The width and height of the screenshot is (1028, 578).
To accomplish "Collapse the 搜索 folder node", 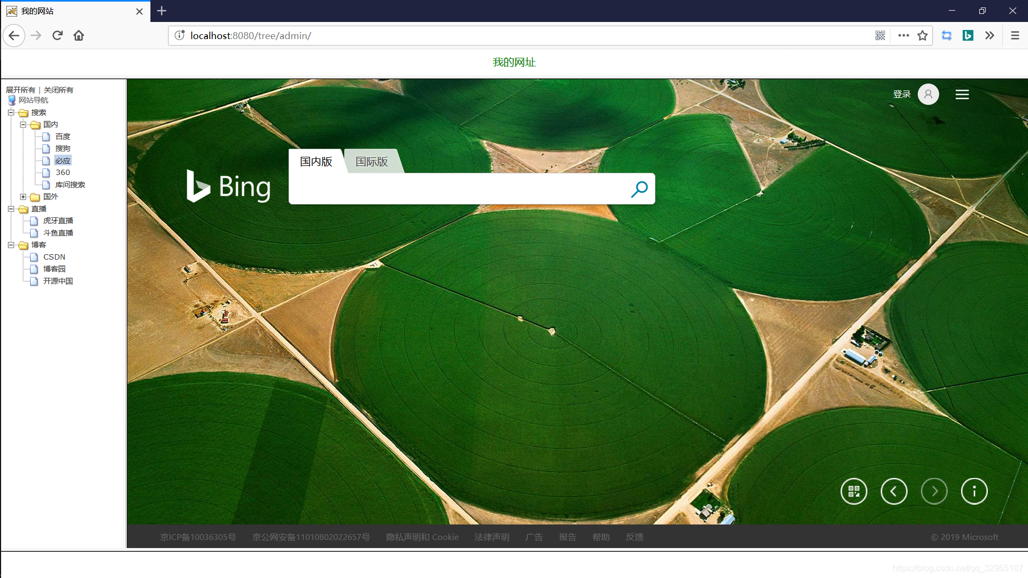I will tap(11, 112).
